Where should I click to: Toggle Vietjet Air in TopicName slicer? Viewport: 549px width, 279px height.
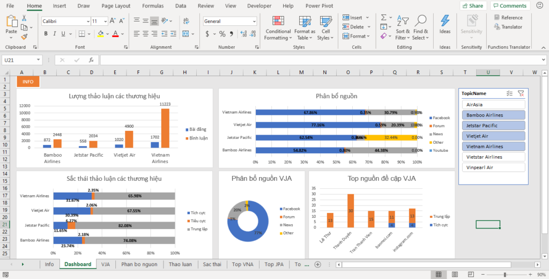pyautogui.click(x=493, y=136)
